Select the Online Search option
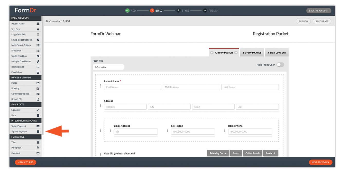This screenshot has height=174, width=340. pos(252,153)
